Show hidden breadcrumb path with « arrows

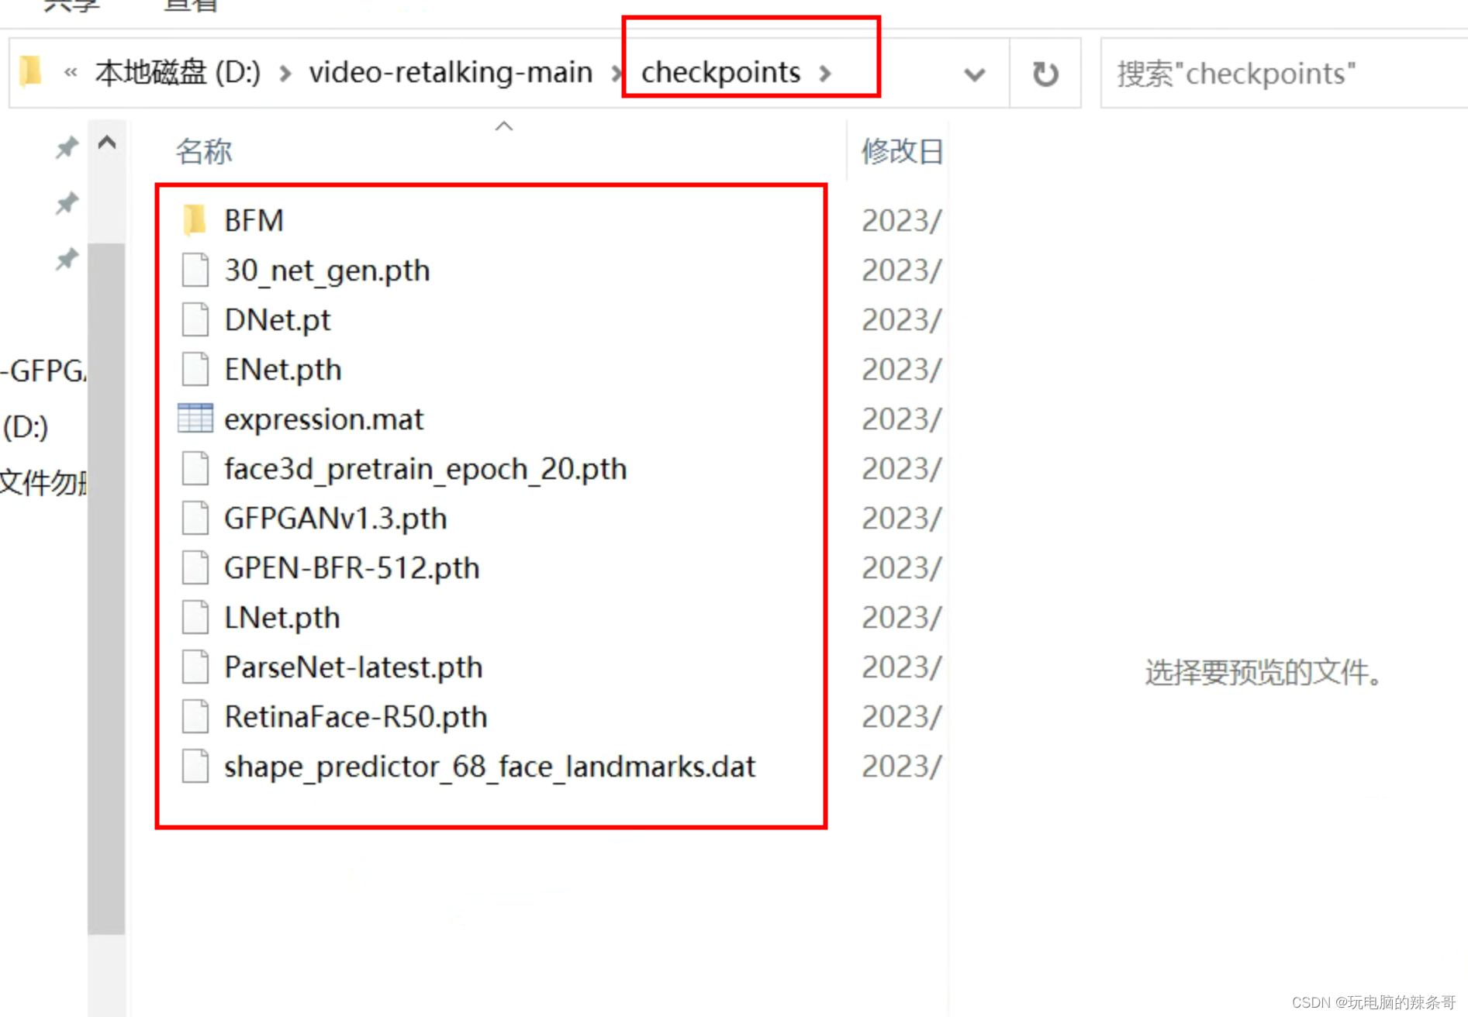(71, 72)
